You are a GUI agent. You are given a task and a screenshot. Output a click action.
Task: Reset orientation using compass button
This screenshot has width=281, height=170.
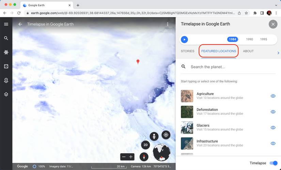click(x=144, y=157)
